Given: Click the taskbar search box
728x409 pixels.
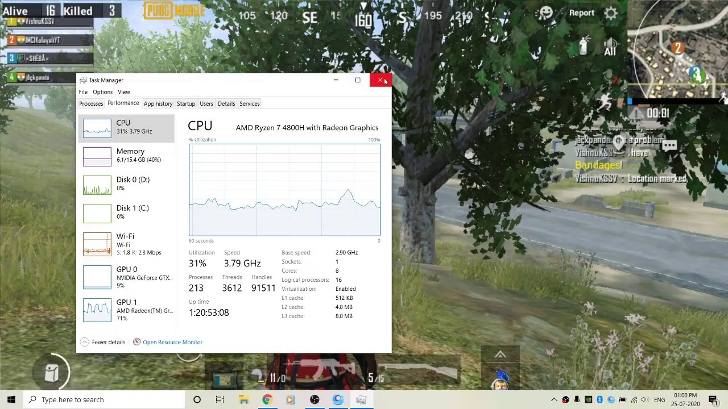Looking at the screenshot, I should [105, 399].
